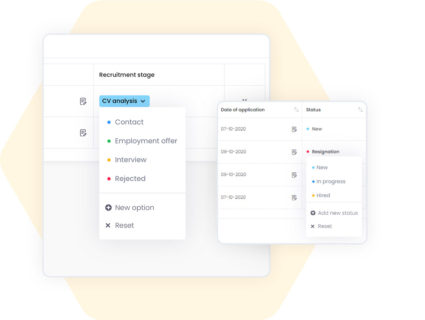Click the X icon beside recruitment Reset
This screenshot has height=320, width=425.
pos(108,225)
